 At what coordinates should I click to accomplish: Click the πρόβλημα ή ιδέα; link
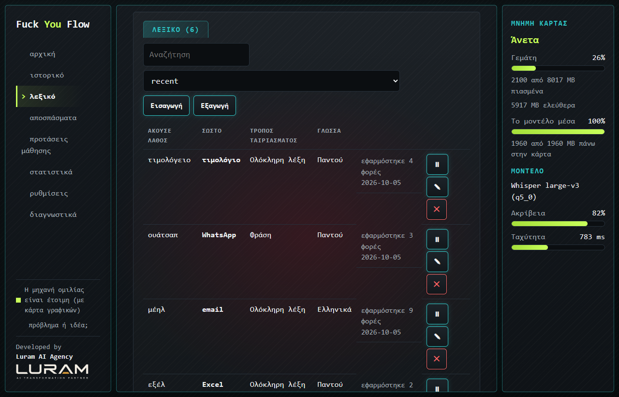pos(58,325)
